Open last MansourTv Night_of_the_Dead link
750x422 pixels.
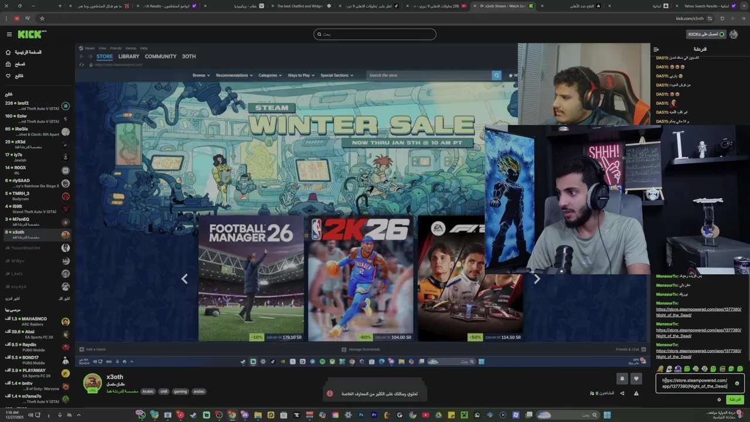pyautogui.click(x=698, y=354)
